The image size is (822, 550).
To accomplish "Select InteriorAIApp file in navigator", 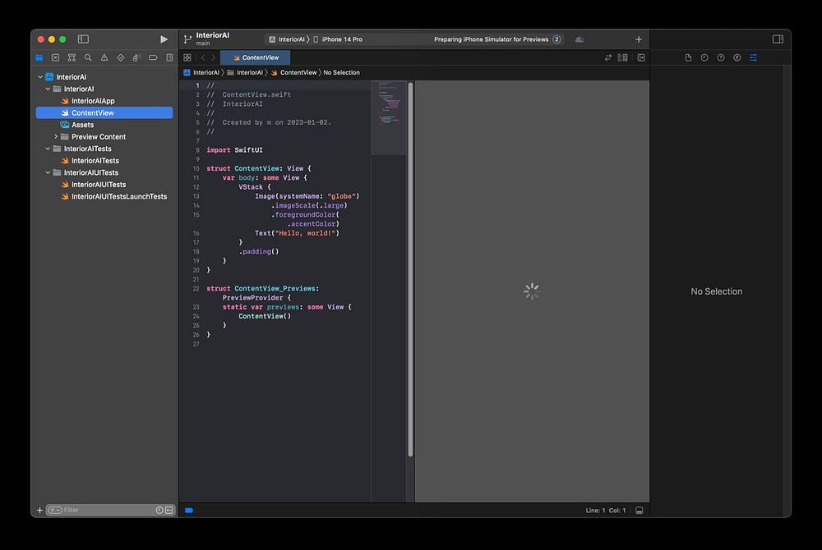I will pos(93,101).
